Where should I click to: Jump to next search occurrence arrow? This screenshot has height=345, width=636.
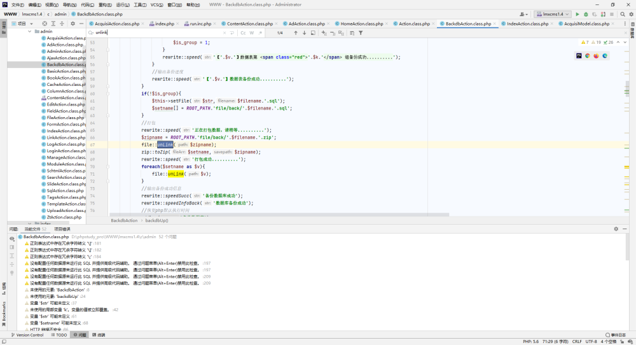[x=304, y=33]
